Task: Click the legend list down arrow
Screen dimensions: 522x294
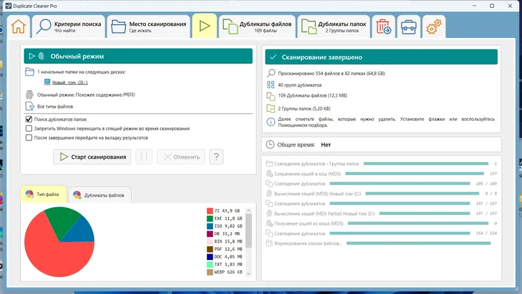Action: click(x=249, y=274)
